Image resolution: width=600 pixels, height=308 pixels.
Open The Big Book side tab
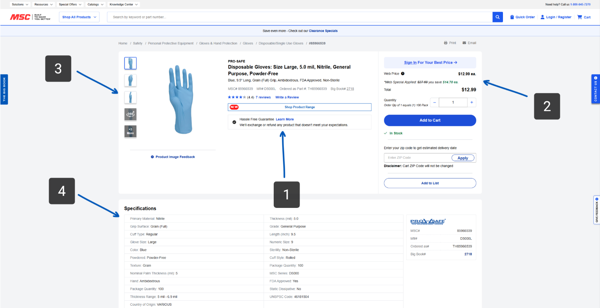tap(4, 89)
